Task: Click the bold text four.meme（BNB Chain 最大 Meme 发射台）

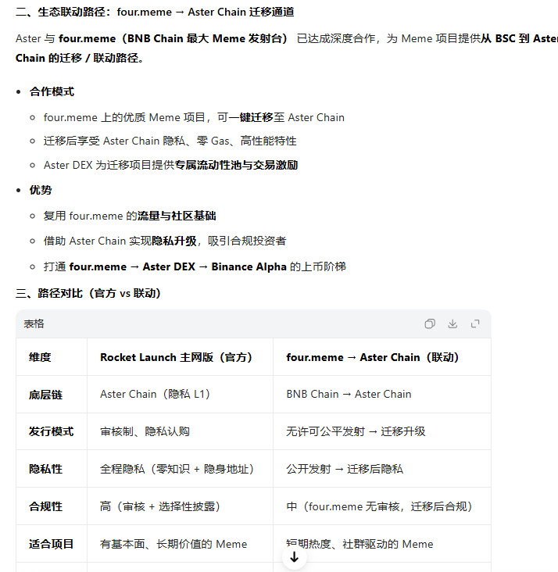Action: tap(173, 38)
